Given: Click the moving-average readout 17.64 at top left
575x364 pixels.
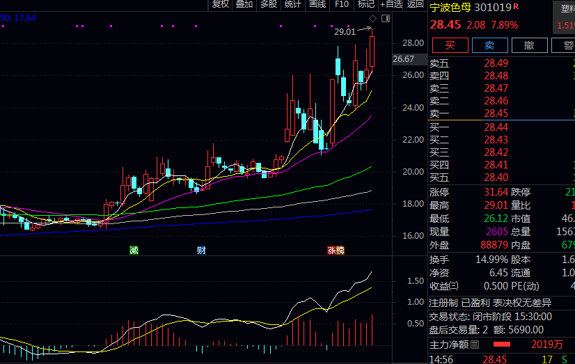Looking at the screenshot, I should coord(25,18).
